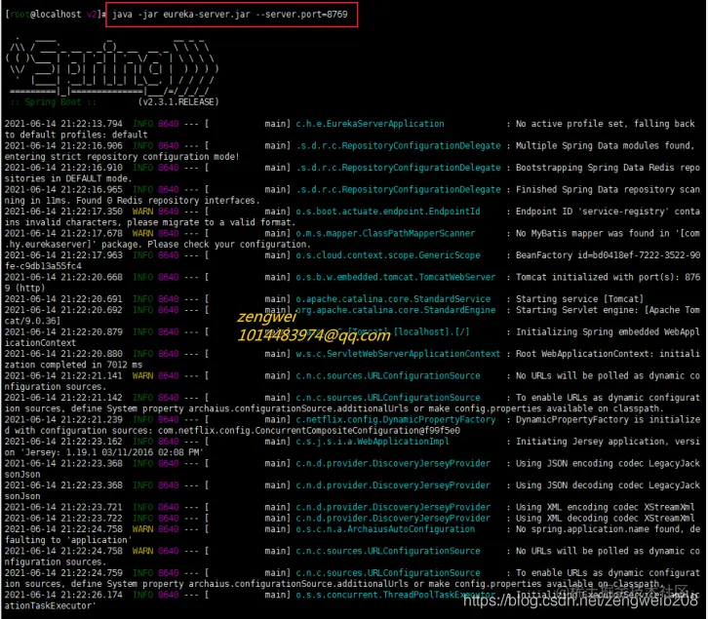Viewport: 708px width, 619px height.
Task: Click 'No active profile set, falling back' message
Action: [605, 124]
